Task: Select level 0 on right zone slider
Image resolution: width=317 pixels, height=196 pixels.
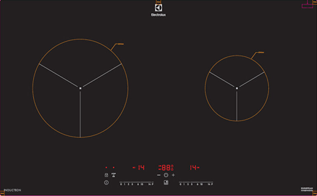Action: tap(180, 184)
